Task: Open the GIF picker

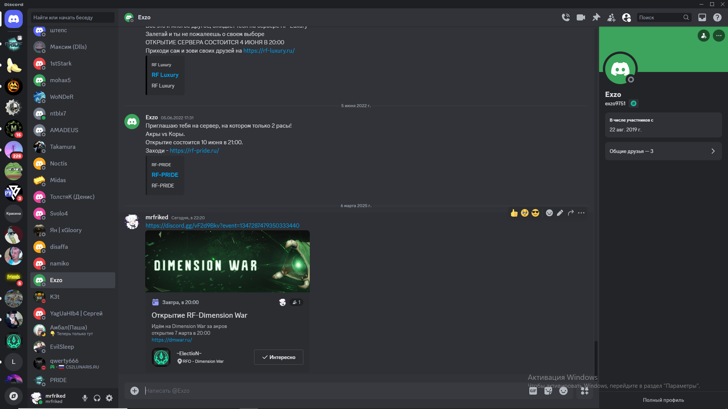Action: 533,390
